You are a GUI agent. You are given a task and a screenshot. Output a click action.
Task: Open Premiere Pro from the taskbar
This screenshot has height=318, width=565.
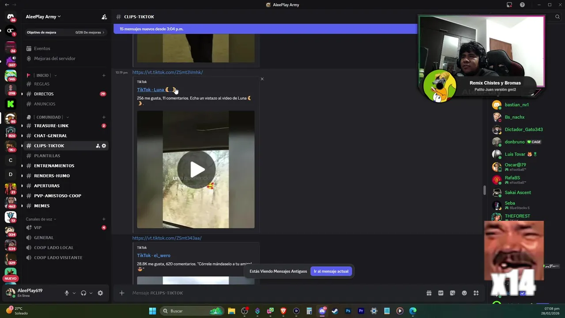pos(361,311)
